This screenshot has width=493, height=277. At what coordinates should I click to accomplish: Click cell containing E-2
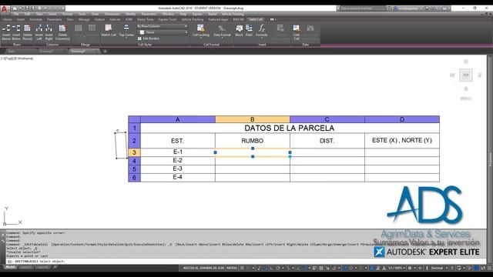[x=178, y=161]
